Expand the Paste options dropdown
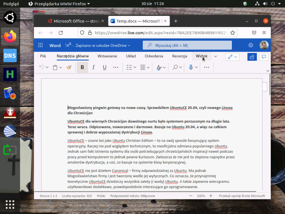This screenshot has width=285, height=214. click(x=60, y=67)
